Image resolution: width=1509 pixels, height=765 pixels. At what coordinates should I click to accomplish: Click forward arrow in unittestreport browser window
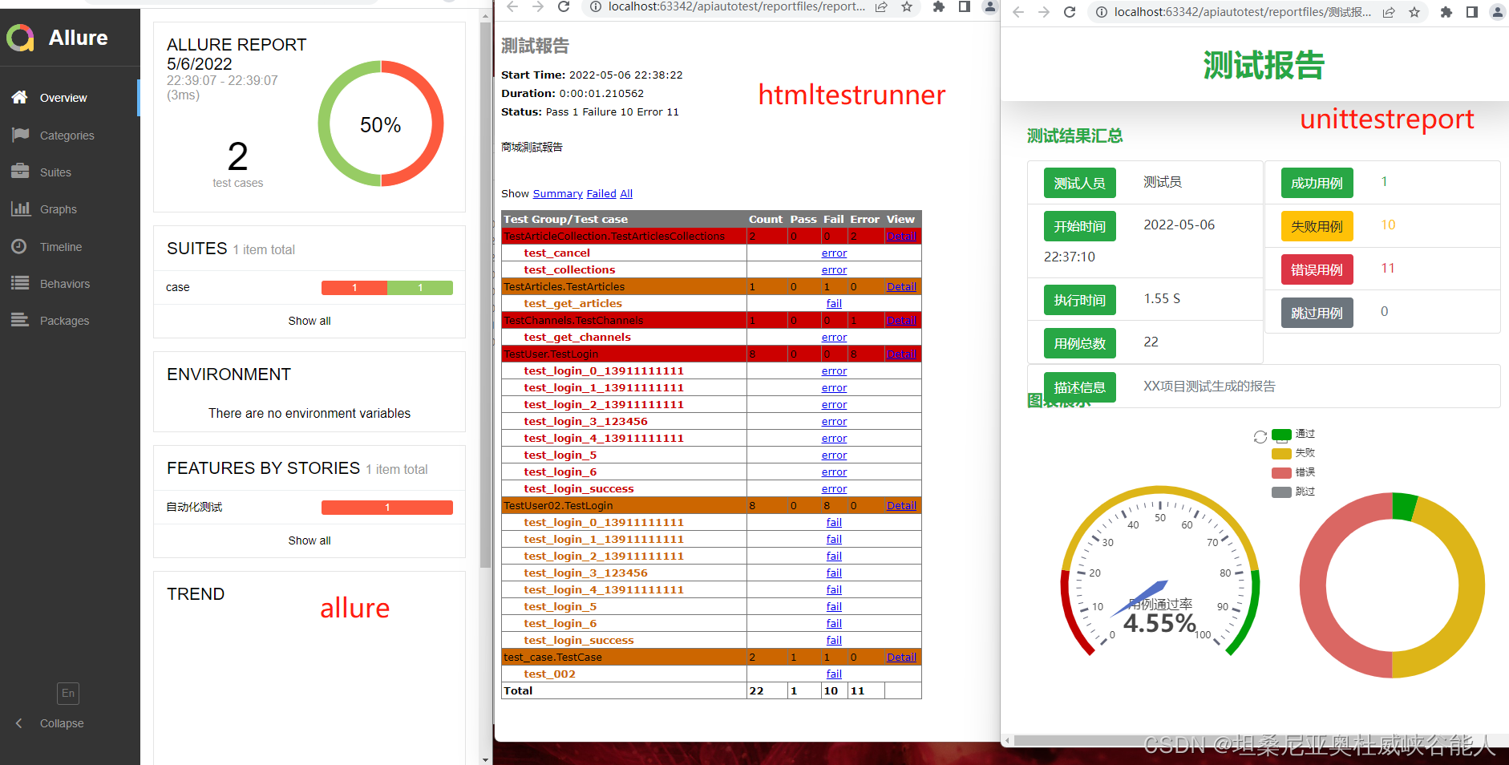tap(1044, 12)
